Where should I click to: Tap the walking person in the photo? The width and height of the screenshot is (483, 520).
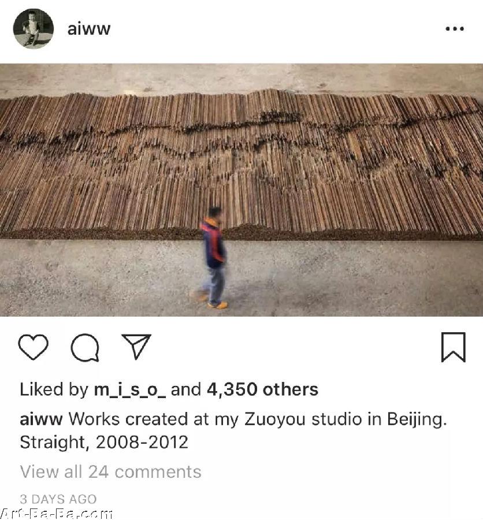[x=212, y=258]
